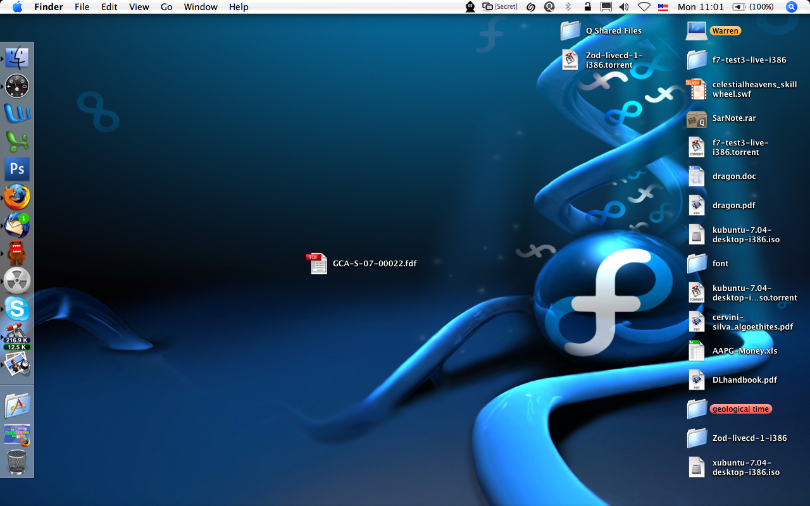Launch the Dashboard gauge icon in Dock
810x506 pixels.
pyautogui.click(x=17, y=86)
